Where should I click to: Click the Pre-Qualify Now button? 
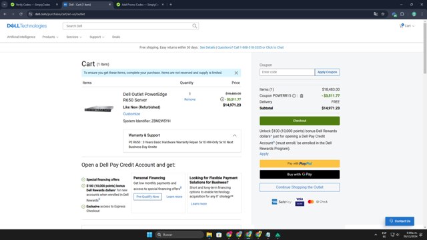[x=147, y=197]
